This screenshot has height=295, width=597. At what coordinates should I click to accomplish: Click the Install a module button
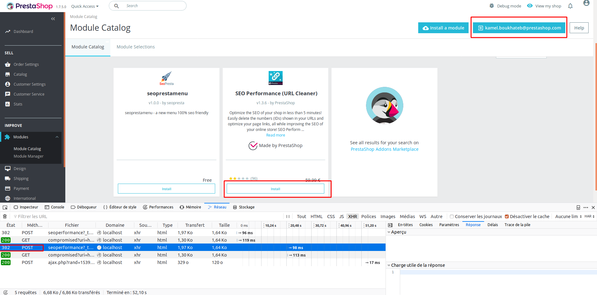click(x=443, y=28)
